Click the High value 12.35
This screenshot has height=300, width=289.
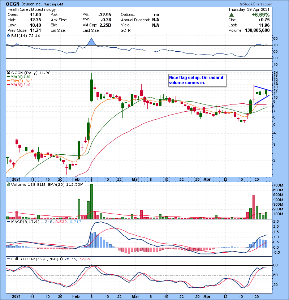click(35, 20)
